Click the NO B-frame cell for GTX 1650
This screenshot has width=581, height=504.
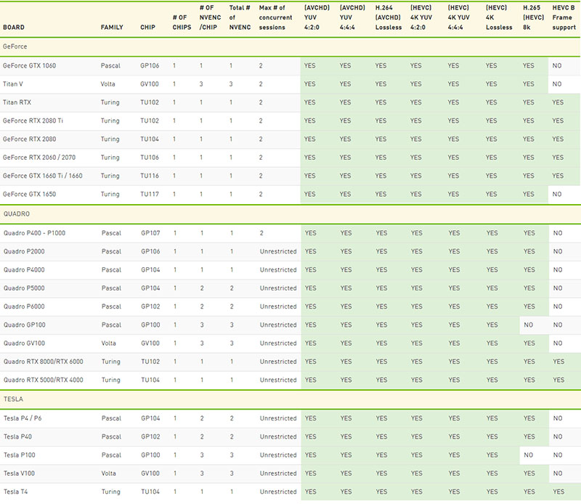pyautogui.click(x=557, y=194)
